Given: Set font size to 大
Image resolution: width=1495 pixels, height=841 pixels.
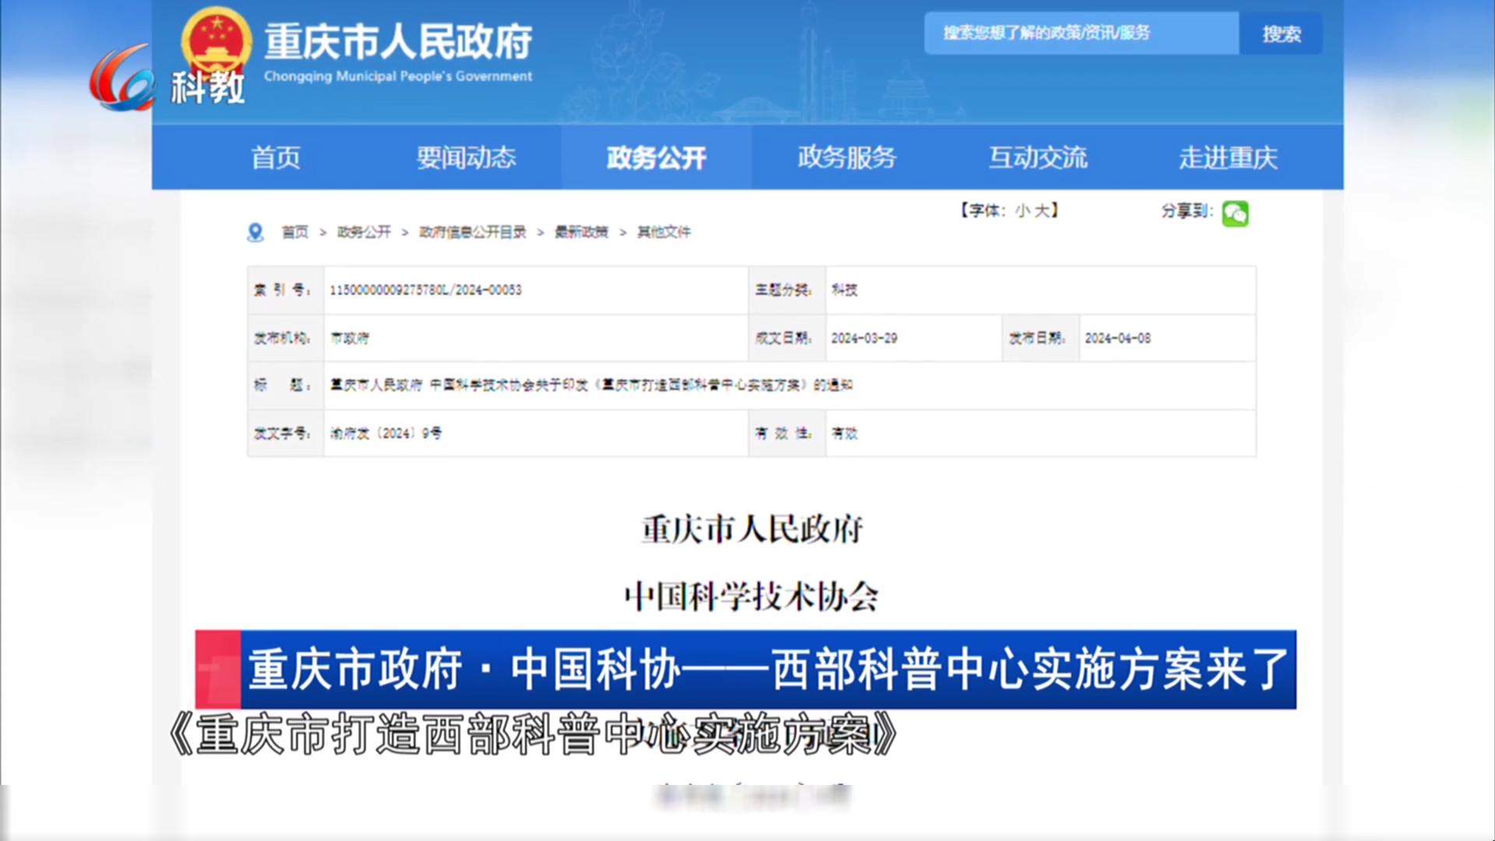Looking at the screenshot, I should [1041, 210].
